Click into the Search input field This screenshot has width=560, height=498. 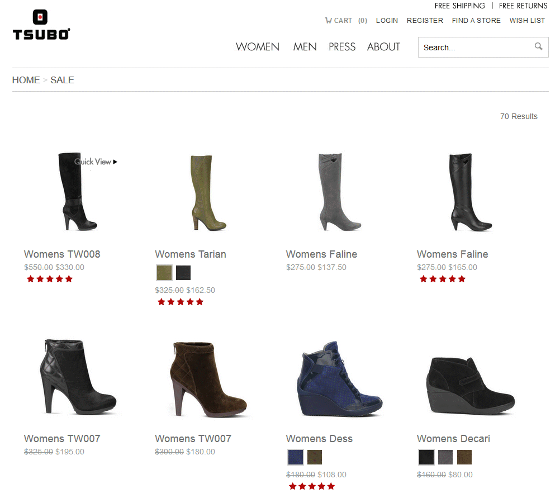coord(475,48)
